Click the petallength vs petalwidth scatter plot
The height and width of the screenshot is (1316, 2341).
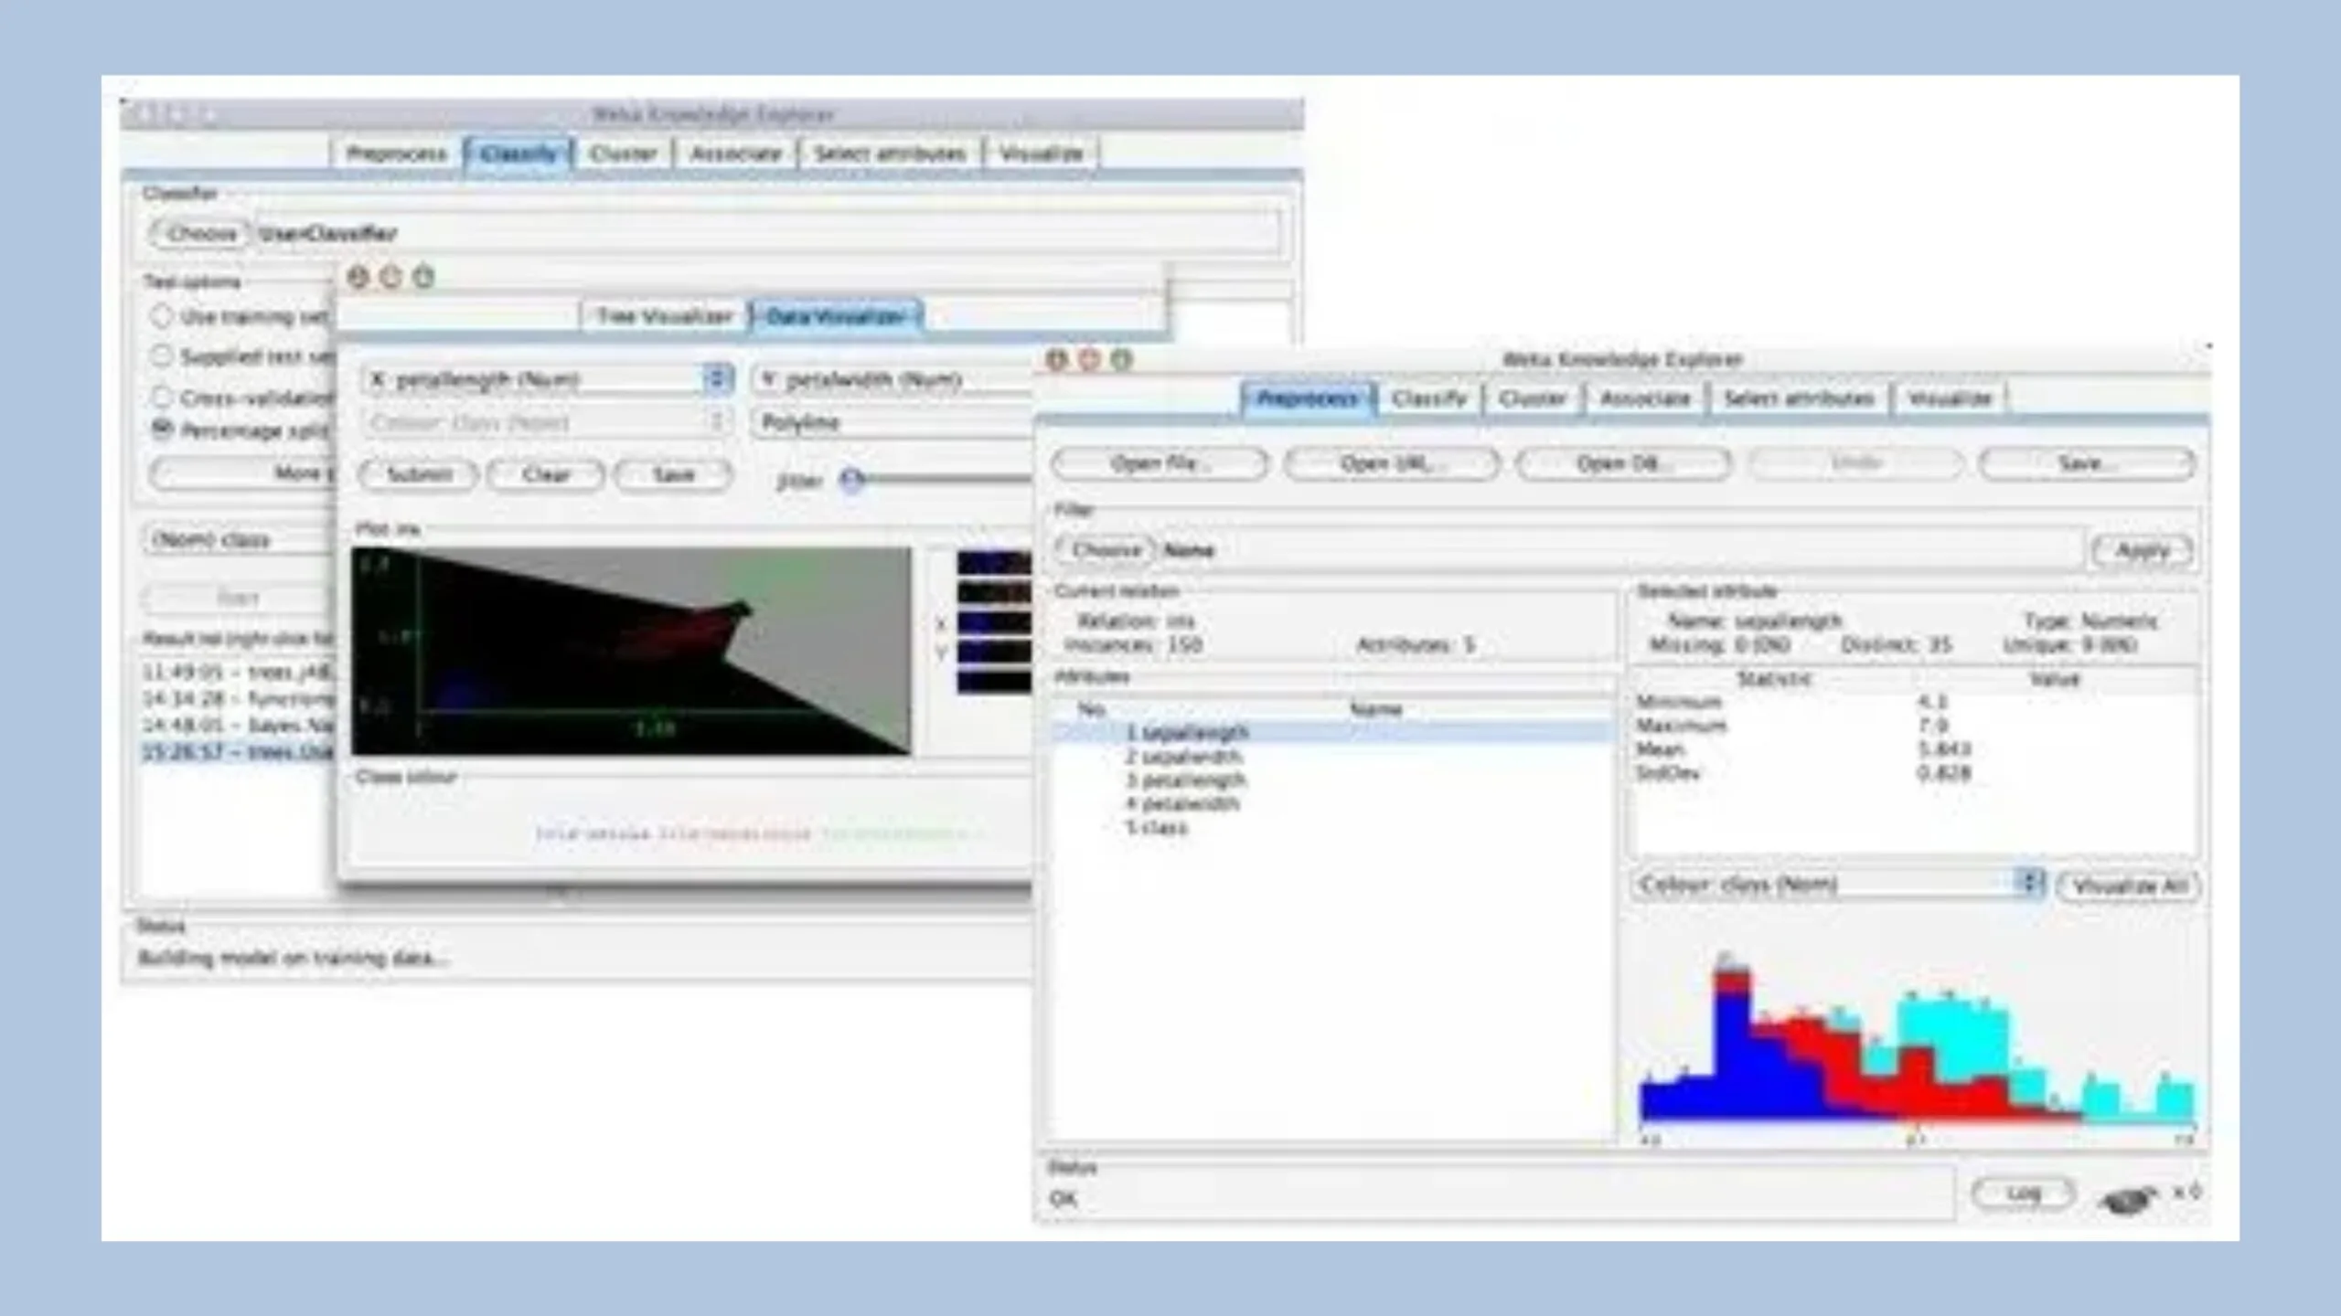[631, 651]
